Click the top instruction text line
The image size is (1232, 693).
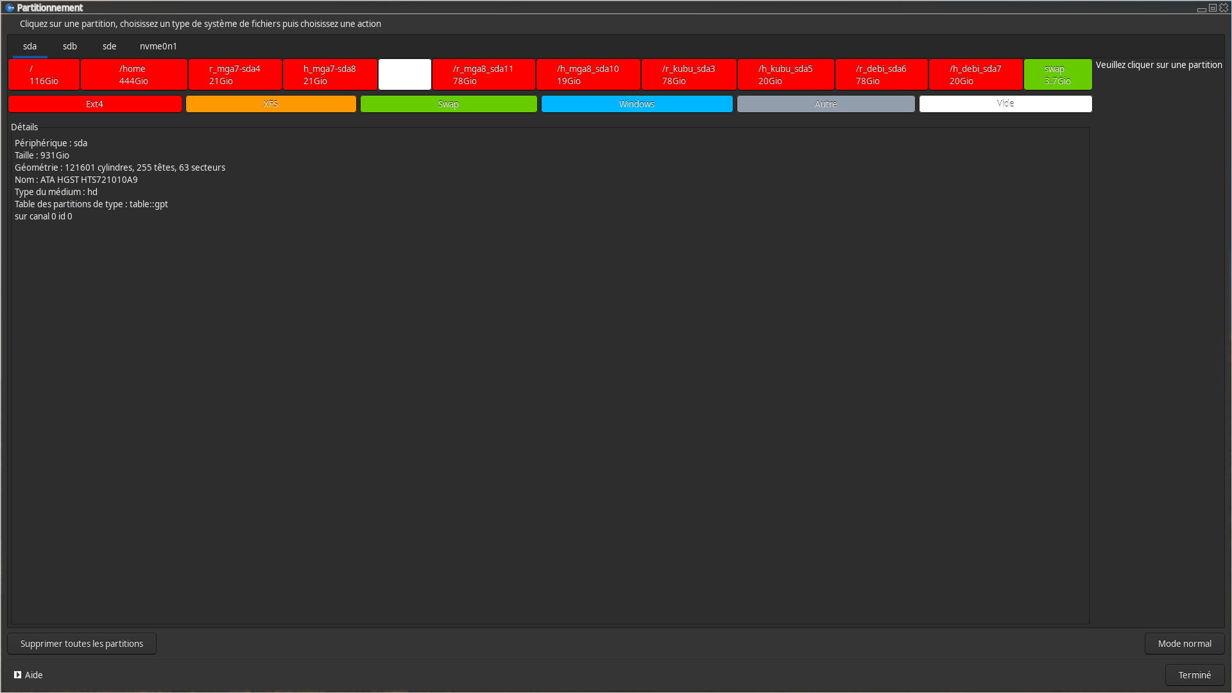click(x=200, y=24)
